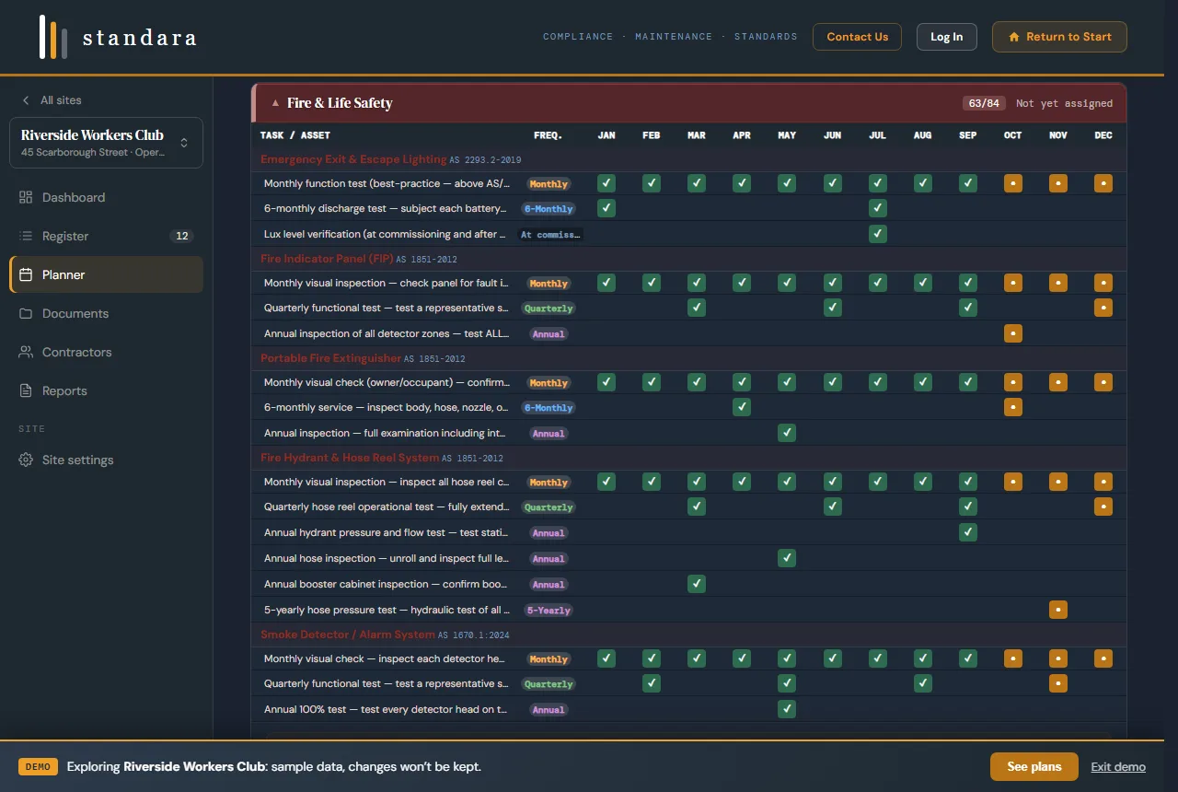Open the Register page
Screen dimensions: 1178x792
point(106,236)
